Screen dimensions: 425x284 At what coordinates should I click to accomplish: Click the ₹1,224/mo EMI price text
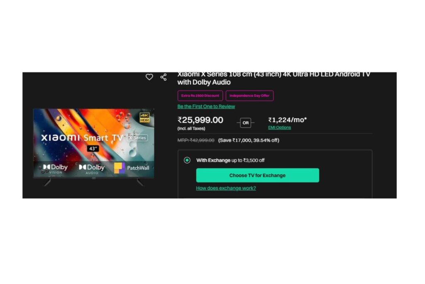coord(287,120)
